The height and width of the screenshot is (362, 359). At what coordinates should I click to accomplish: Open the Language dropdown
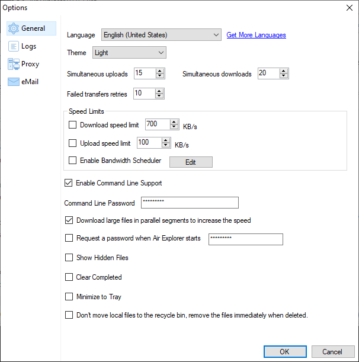[x=161, y=35]
